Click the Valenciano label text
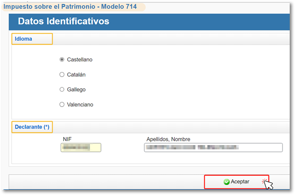 [x=80, y=104]
